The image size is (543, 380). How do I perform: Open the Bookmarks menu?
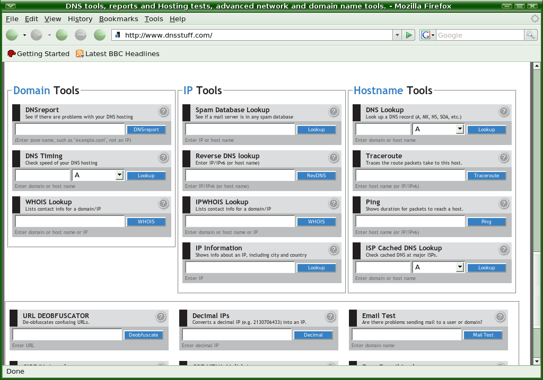point(118,19)
